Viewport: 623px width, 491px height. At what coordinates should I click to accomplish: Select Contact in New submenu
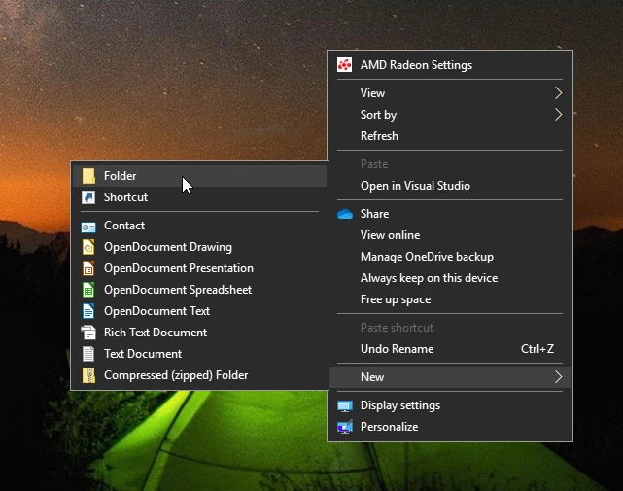pos(200,226)
